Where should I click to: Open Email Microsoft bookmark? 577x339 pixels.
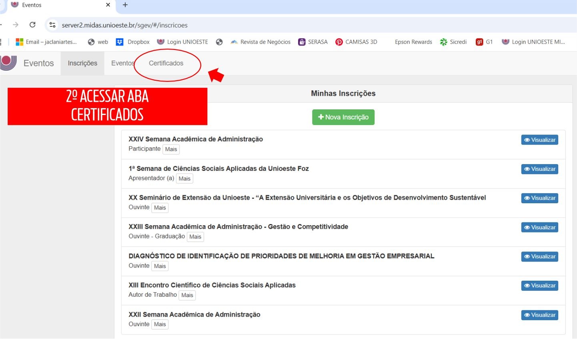[x=46, y=42]
